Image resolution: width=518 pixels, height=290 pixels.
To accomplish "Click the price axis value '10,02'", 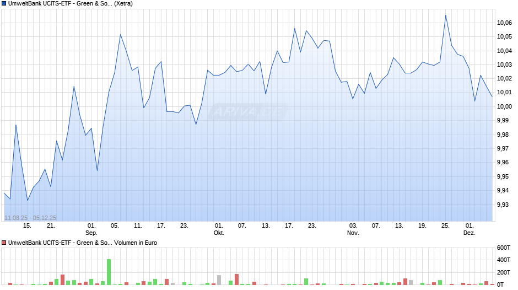I will pyautogui.click(x=504, y=79).
